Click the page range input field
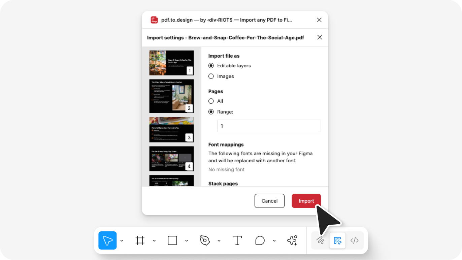 point(269,126)
